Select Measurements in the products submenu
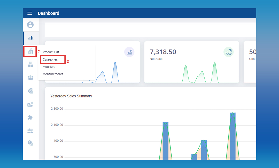The image size is (279, 168). (x=53, y=74)
